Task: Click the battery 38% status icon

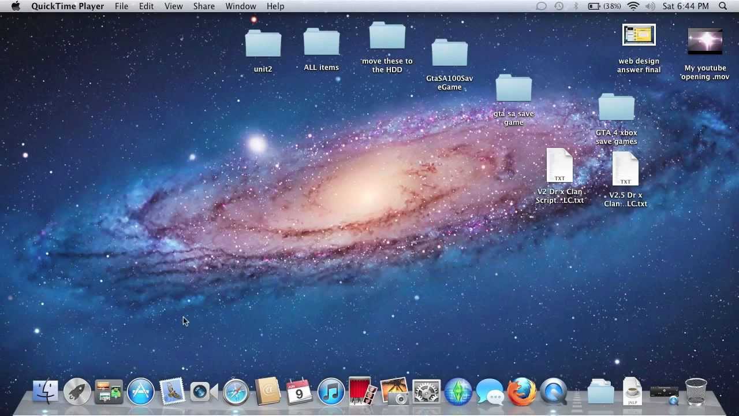Action: [604, 6]
